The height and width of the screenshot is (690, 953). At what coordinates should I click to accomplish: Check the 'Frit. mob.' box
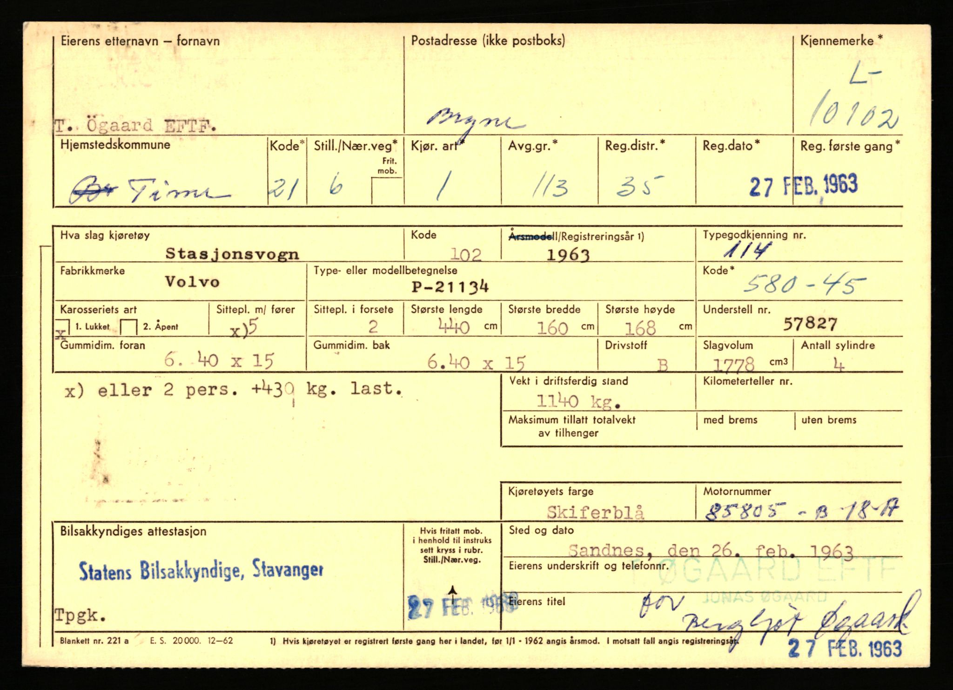[x=387, y=191]
